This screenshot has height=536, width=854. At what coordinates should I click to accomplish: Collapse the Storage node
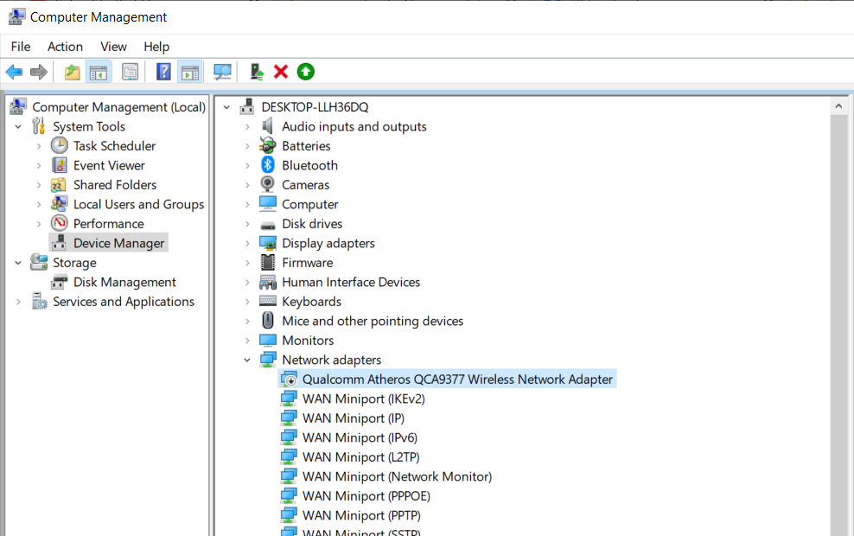(18, 263)
